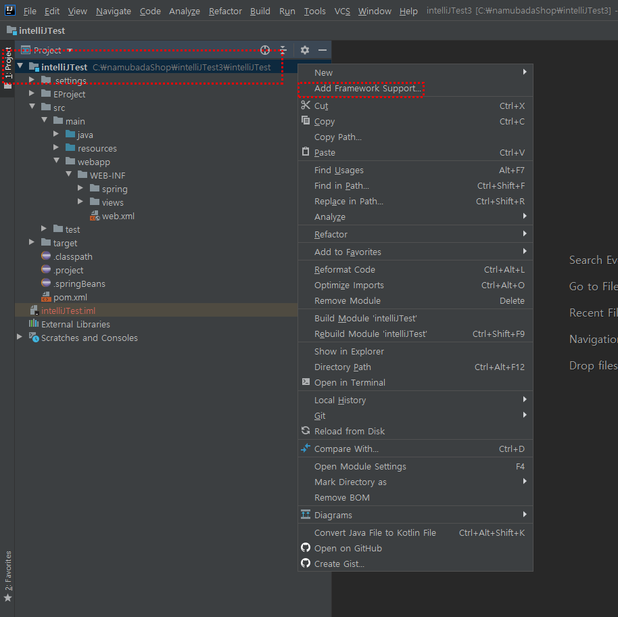
Task: Click the Favorites star icon in sidebar
Action: click(8, 598)
